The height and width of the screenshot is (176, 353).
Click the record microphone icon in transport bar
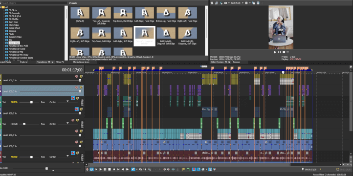coord(87,169)
